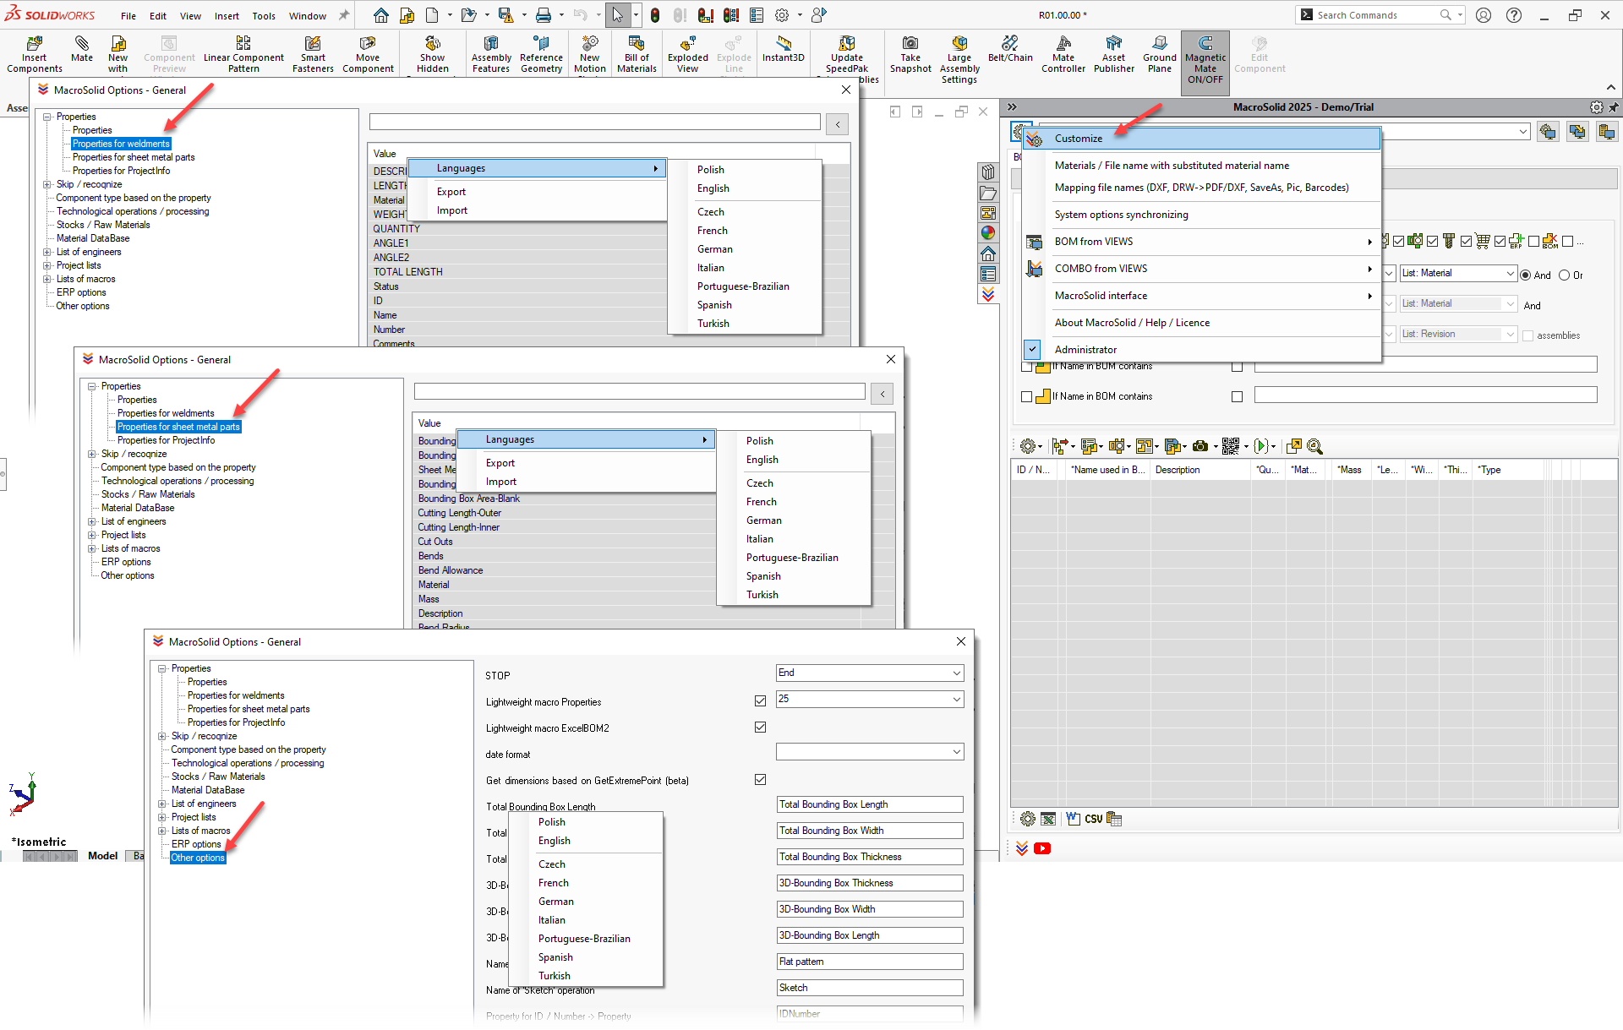1623x1030 pixels.
Task: Open the dropdown arrow next to Save icon
Action: pos(524,15)
